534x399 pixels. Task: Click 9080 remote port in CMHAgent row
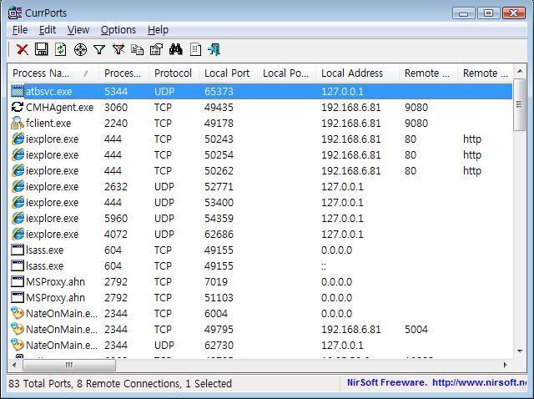click(x=416, y=108)
